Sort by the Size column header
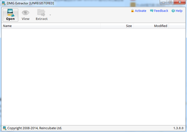The height and width of the screenshot is (132, 187). (x=117, y=26)
